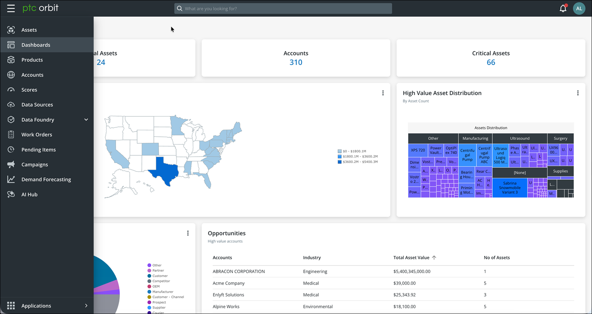This screenshot has height=314, width=592.
Task: Click the Critical Assets count 66
Action: pyautogui.click(x=491, y=62)
